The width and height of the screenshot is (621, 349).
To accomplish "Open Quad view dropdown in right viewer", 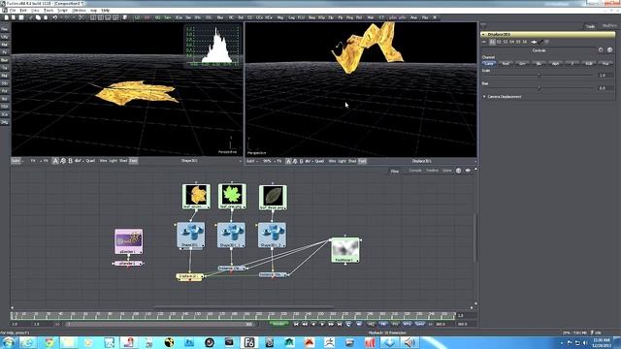I will tap(319, 161).
